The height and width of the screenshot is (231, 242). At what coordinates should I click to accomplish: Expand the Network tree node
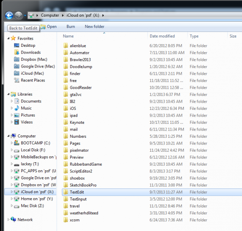[8, 220]
